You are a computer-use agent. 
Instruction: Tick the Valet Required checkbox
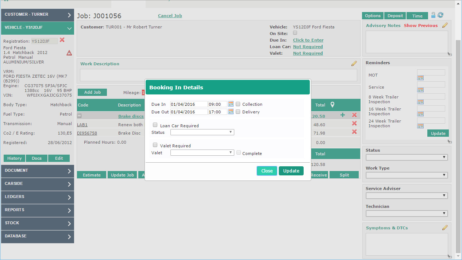[x=155, y=145]
